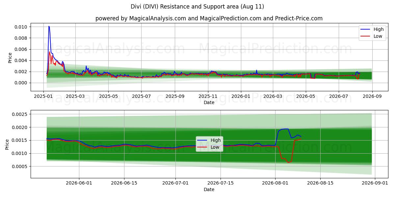
Task: Click 'High' in the bottom chart legend
Action: point(216,140)
